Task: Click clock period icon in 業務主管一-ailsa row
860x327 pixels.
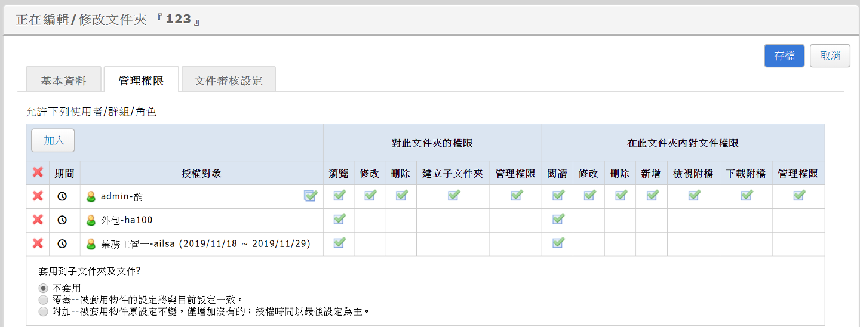Action: coord(62,243)
